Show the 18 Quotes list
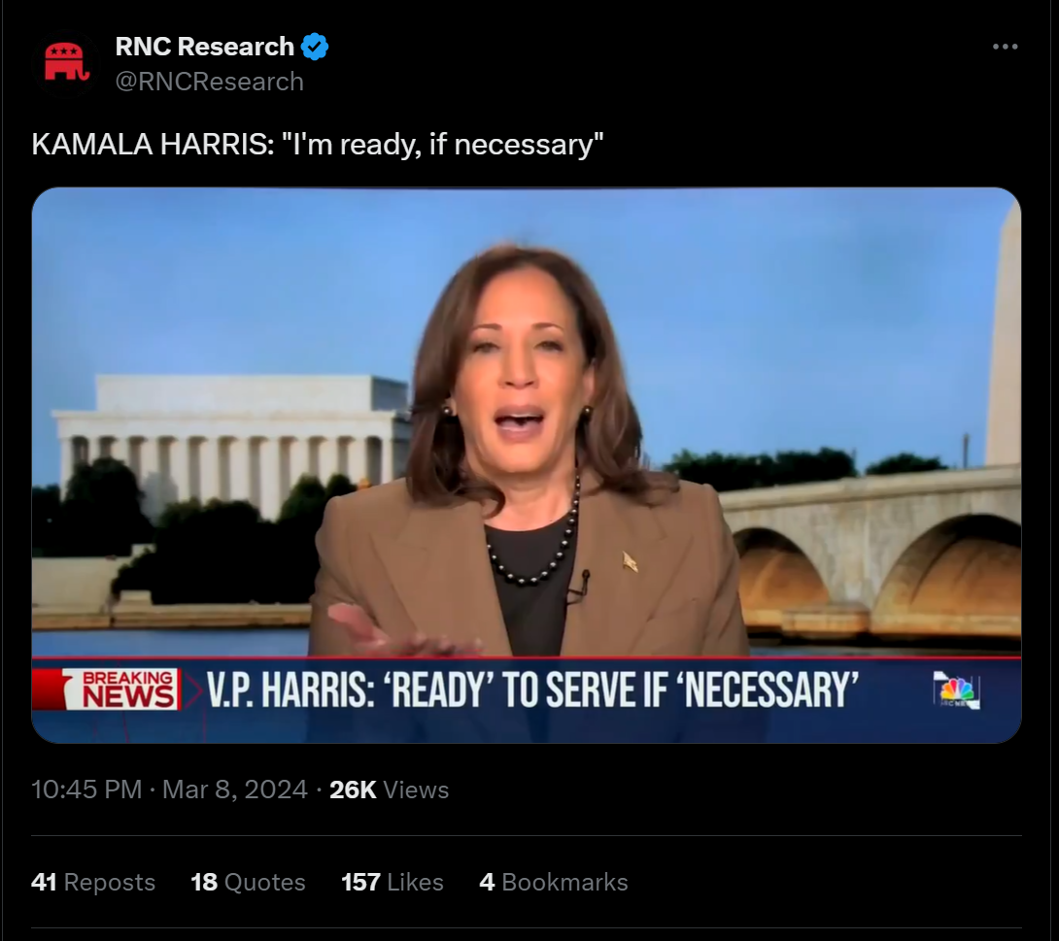1059x941 pixels. 248,883
